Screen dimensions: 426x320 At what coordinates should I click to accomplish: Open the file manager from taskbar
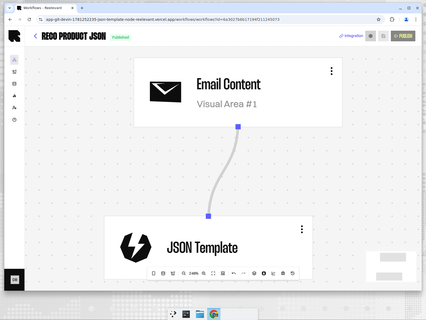pos(200,314)
